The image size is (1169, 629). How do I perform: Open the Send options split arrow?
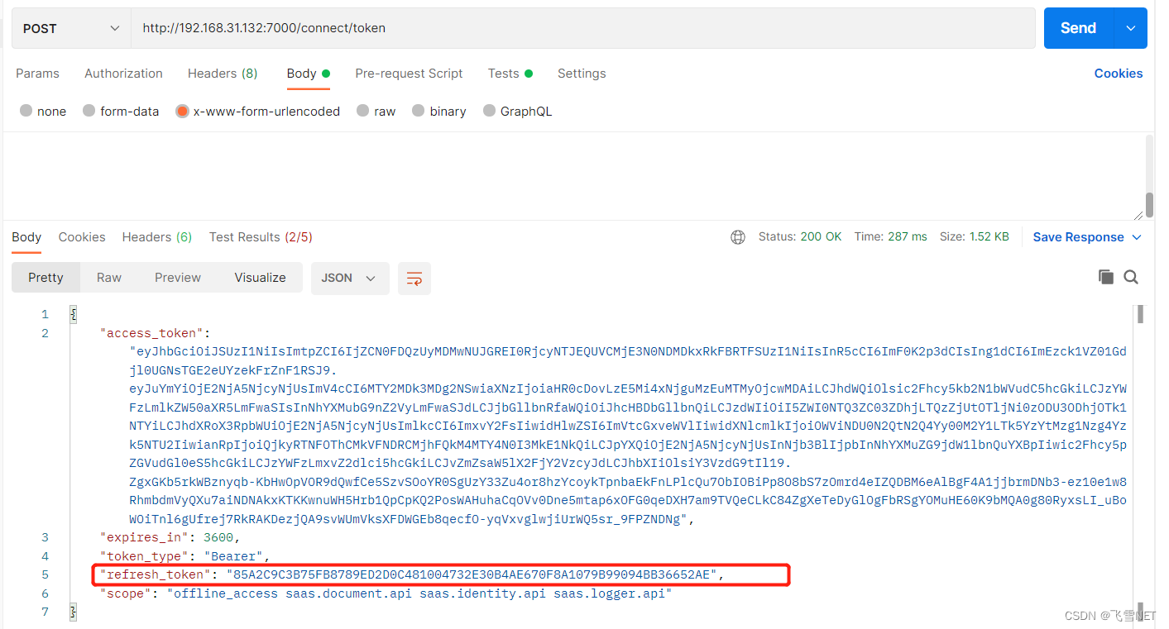1130,27
